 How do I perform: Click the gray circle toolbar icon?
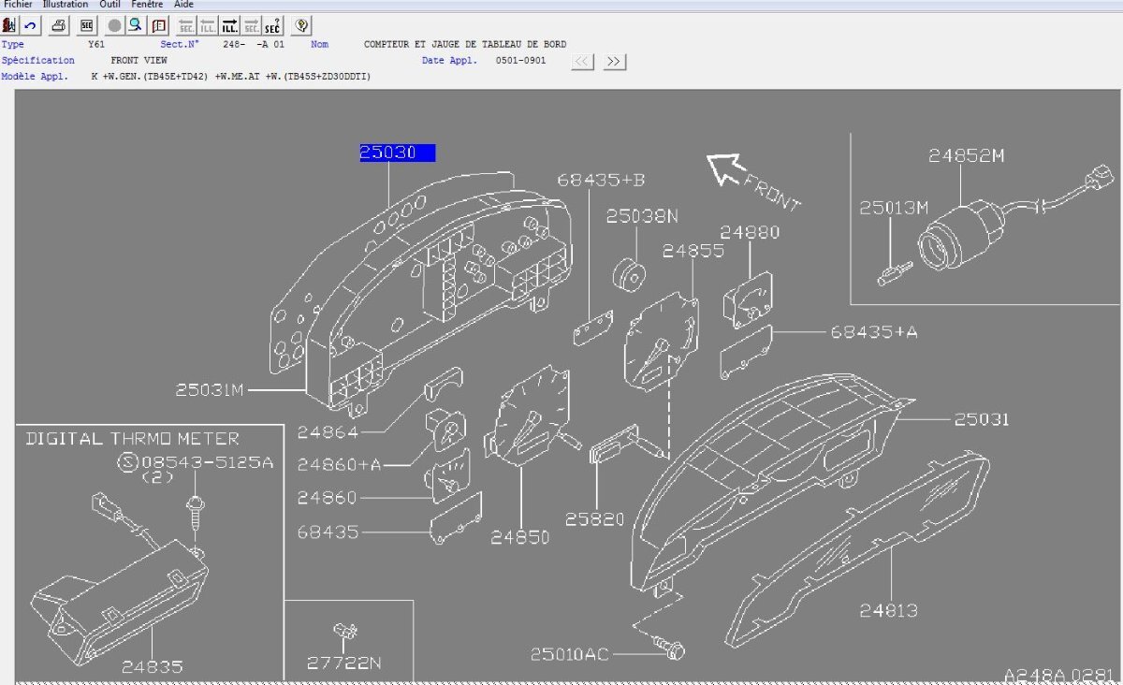114,25
